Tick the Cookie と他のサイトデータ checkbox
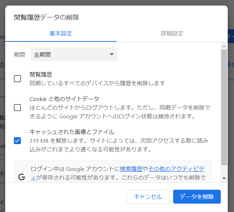234x212 pixels. point(17,108)
